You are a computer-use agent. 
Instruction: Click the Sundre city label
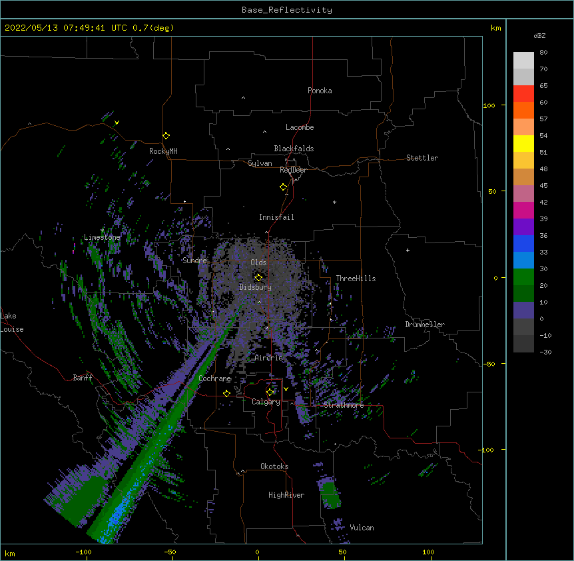point(194,261)
